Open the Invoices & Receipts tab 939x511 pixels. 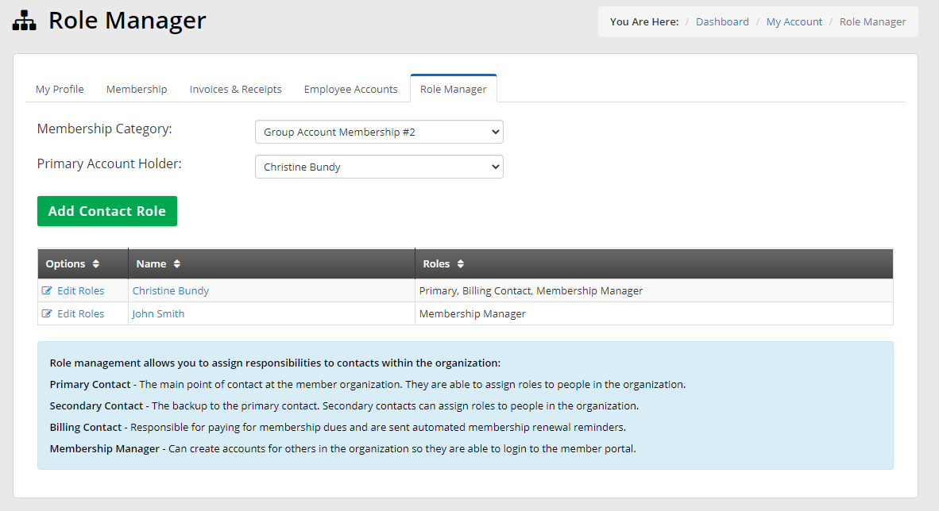[235, 89]
